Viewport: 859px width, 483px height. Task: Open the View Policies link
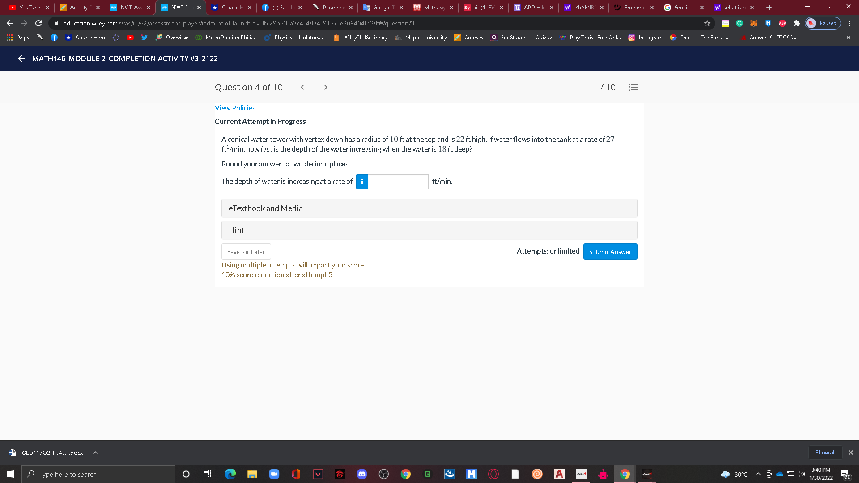[x=235, y=108]
